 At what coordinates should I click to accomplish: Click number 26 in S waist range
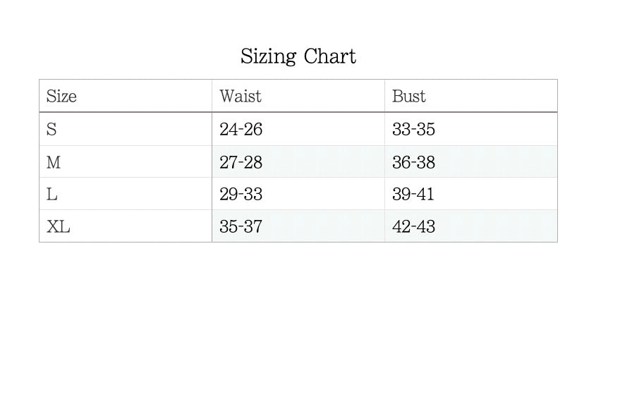pyautogui.click(x=253, y=130)
